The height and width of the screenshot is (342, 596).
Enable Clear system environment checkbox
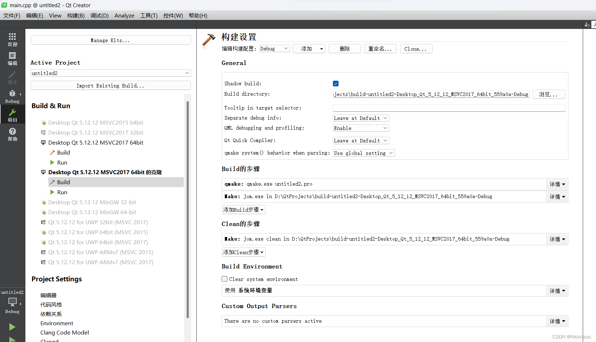click(x=225, y=279)
